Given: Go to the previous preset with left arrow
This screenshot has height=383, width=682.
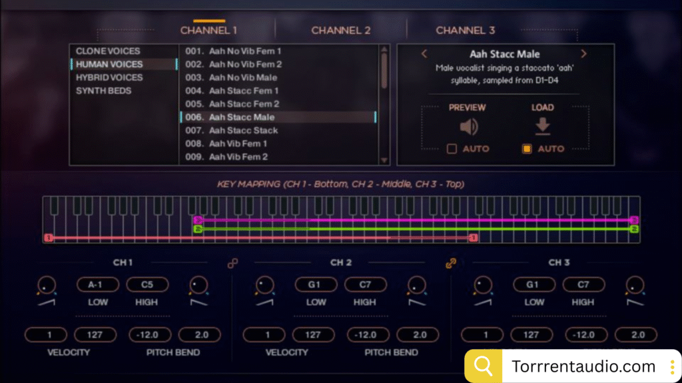Looking at the screenshot, I should coord(424,54).
